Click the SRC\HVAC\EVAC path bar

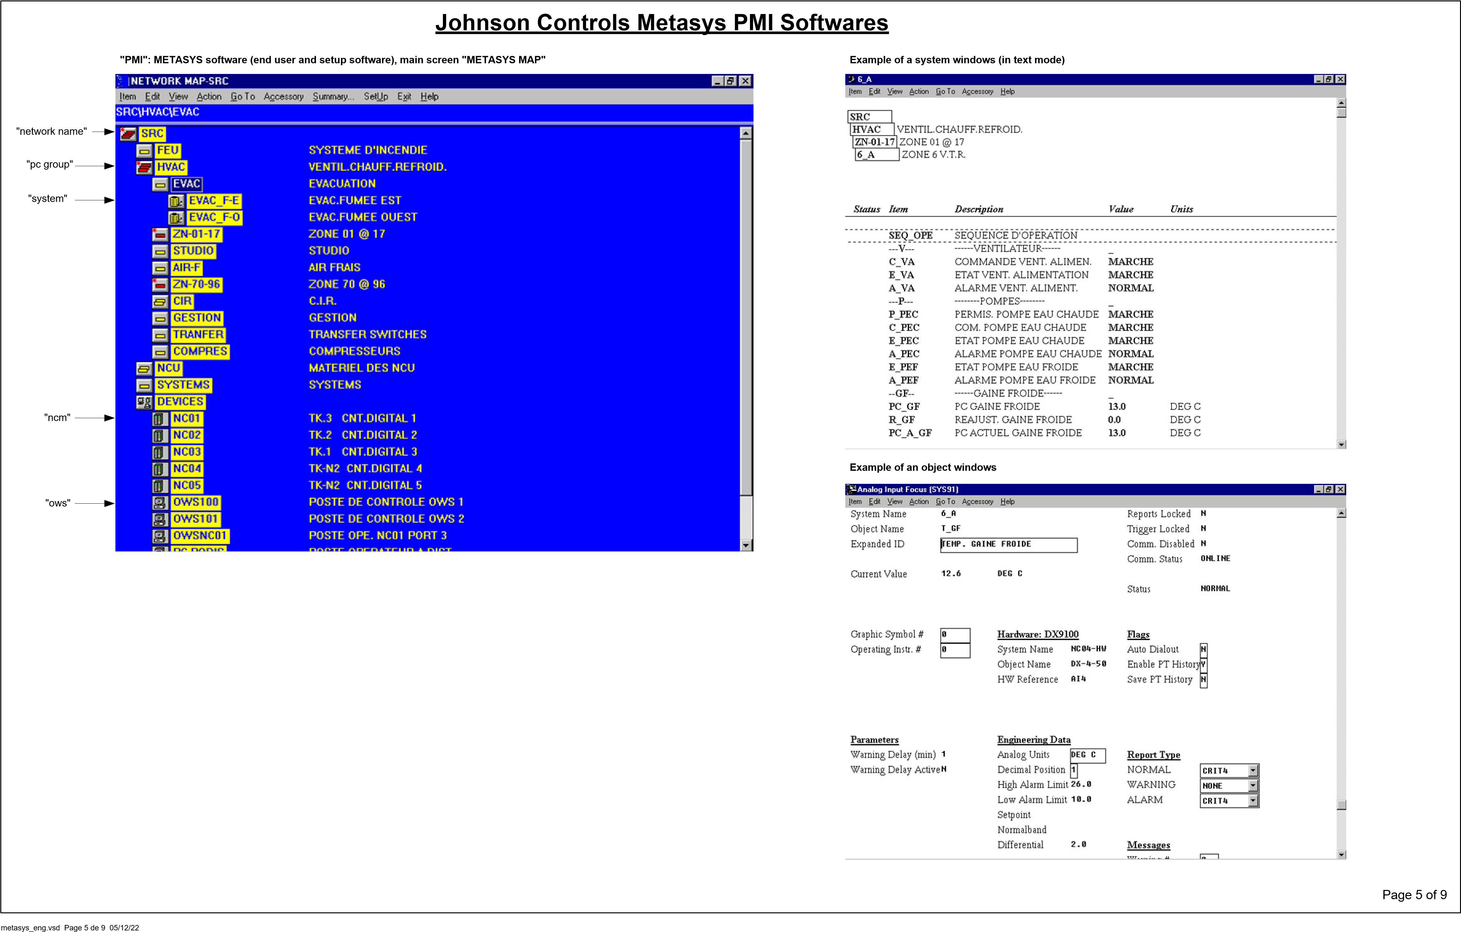point(434,112)
